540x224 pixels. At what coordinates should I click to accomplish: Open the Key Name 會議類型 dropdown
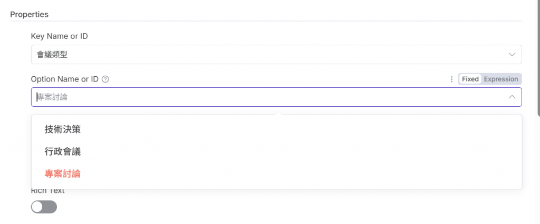click(264, 55)
